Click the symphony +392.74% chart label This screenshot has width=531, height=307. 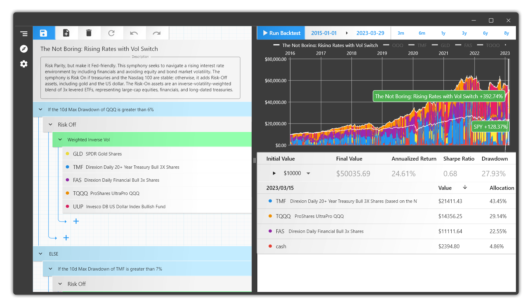pyautogui.click(x=439, y=96)
